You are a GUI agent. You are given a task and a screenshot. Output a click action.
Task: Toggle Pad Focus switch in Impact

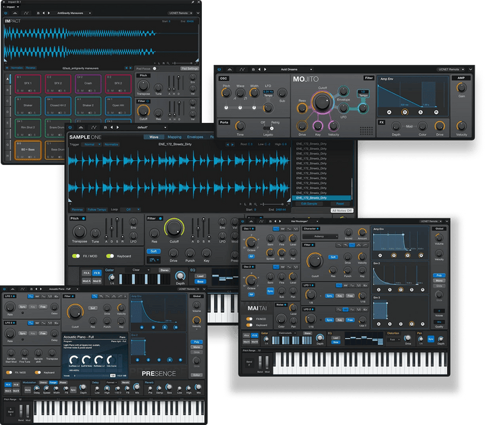(155, 68)
